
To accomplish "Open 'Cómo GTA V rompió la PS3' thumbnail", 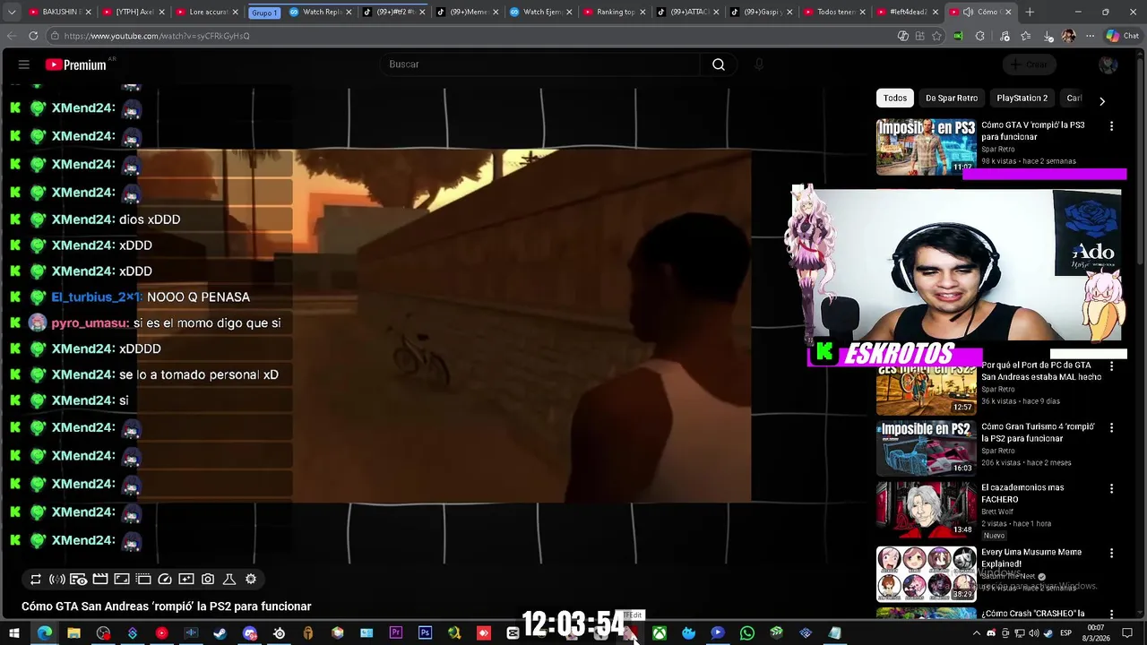I will point(926,146).
